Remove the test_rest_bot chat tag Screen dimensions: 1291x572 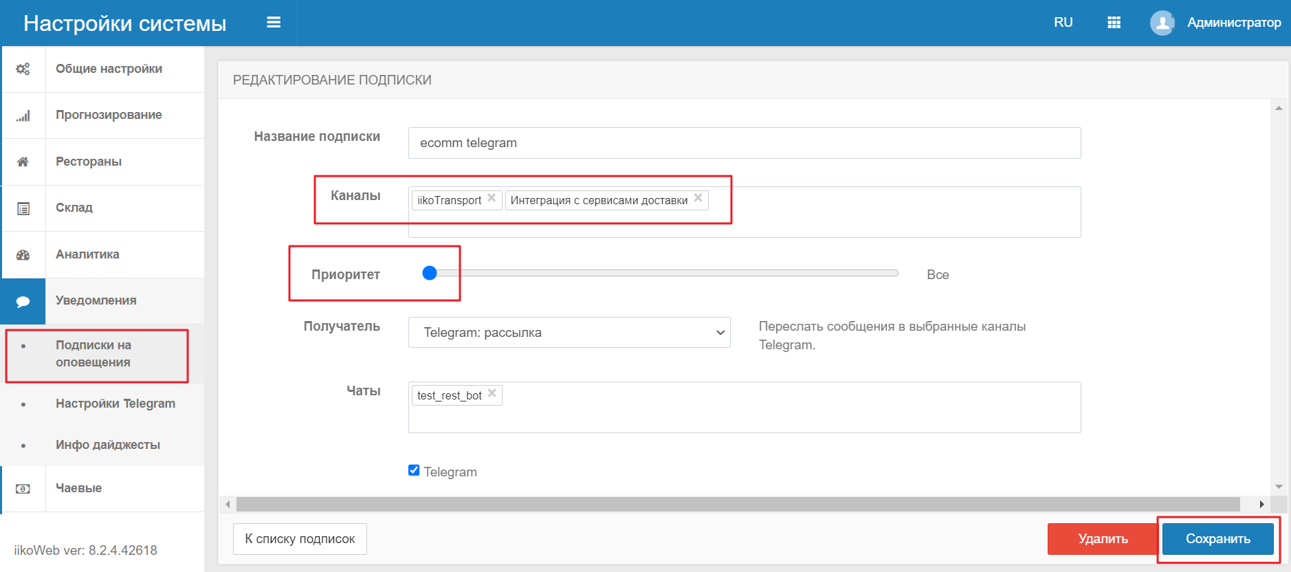click(492, 393)
